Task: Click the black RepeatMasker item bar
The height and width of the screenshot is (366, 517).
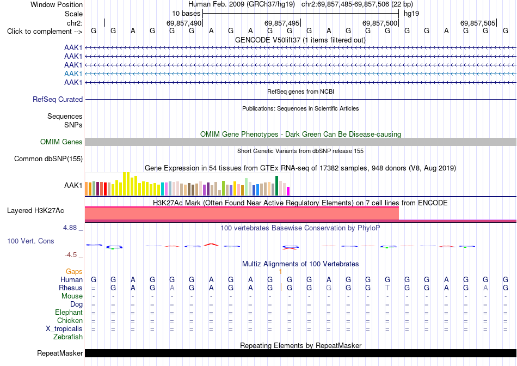Action: pos(300,353)
